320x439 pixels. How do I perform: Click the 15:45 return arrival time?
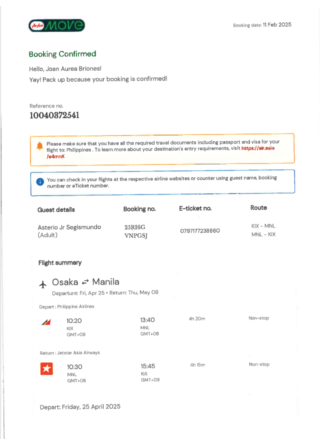pos(147,366)
